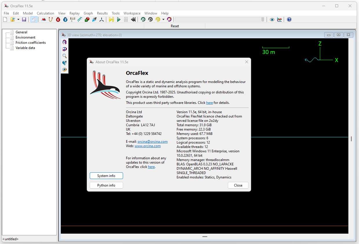Image resolution: width=359 pixels, height=244 pixels.
Task: Click the new turbine icon
Action: click(x=102, y=19)
